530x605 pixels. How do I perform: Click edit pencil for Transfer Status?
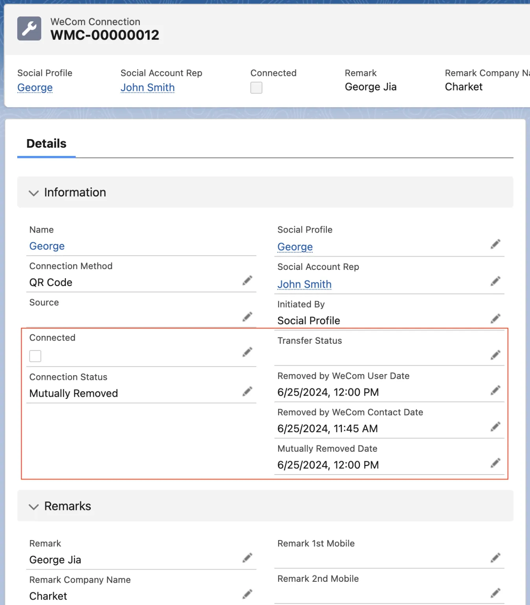pos(495,355)
